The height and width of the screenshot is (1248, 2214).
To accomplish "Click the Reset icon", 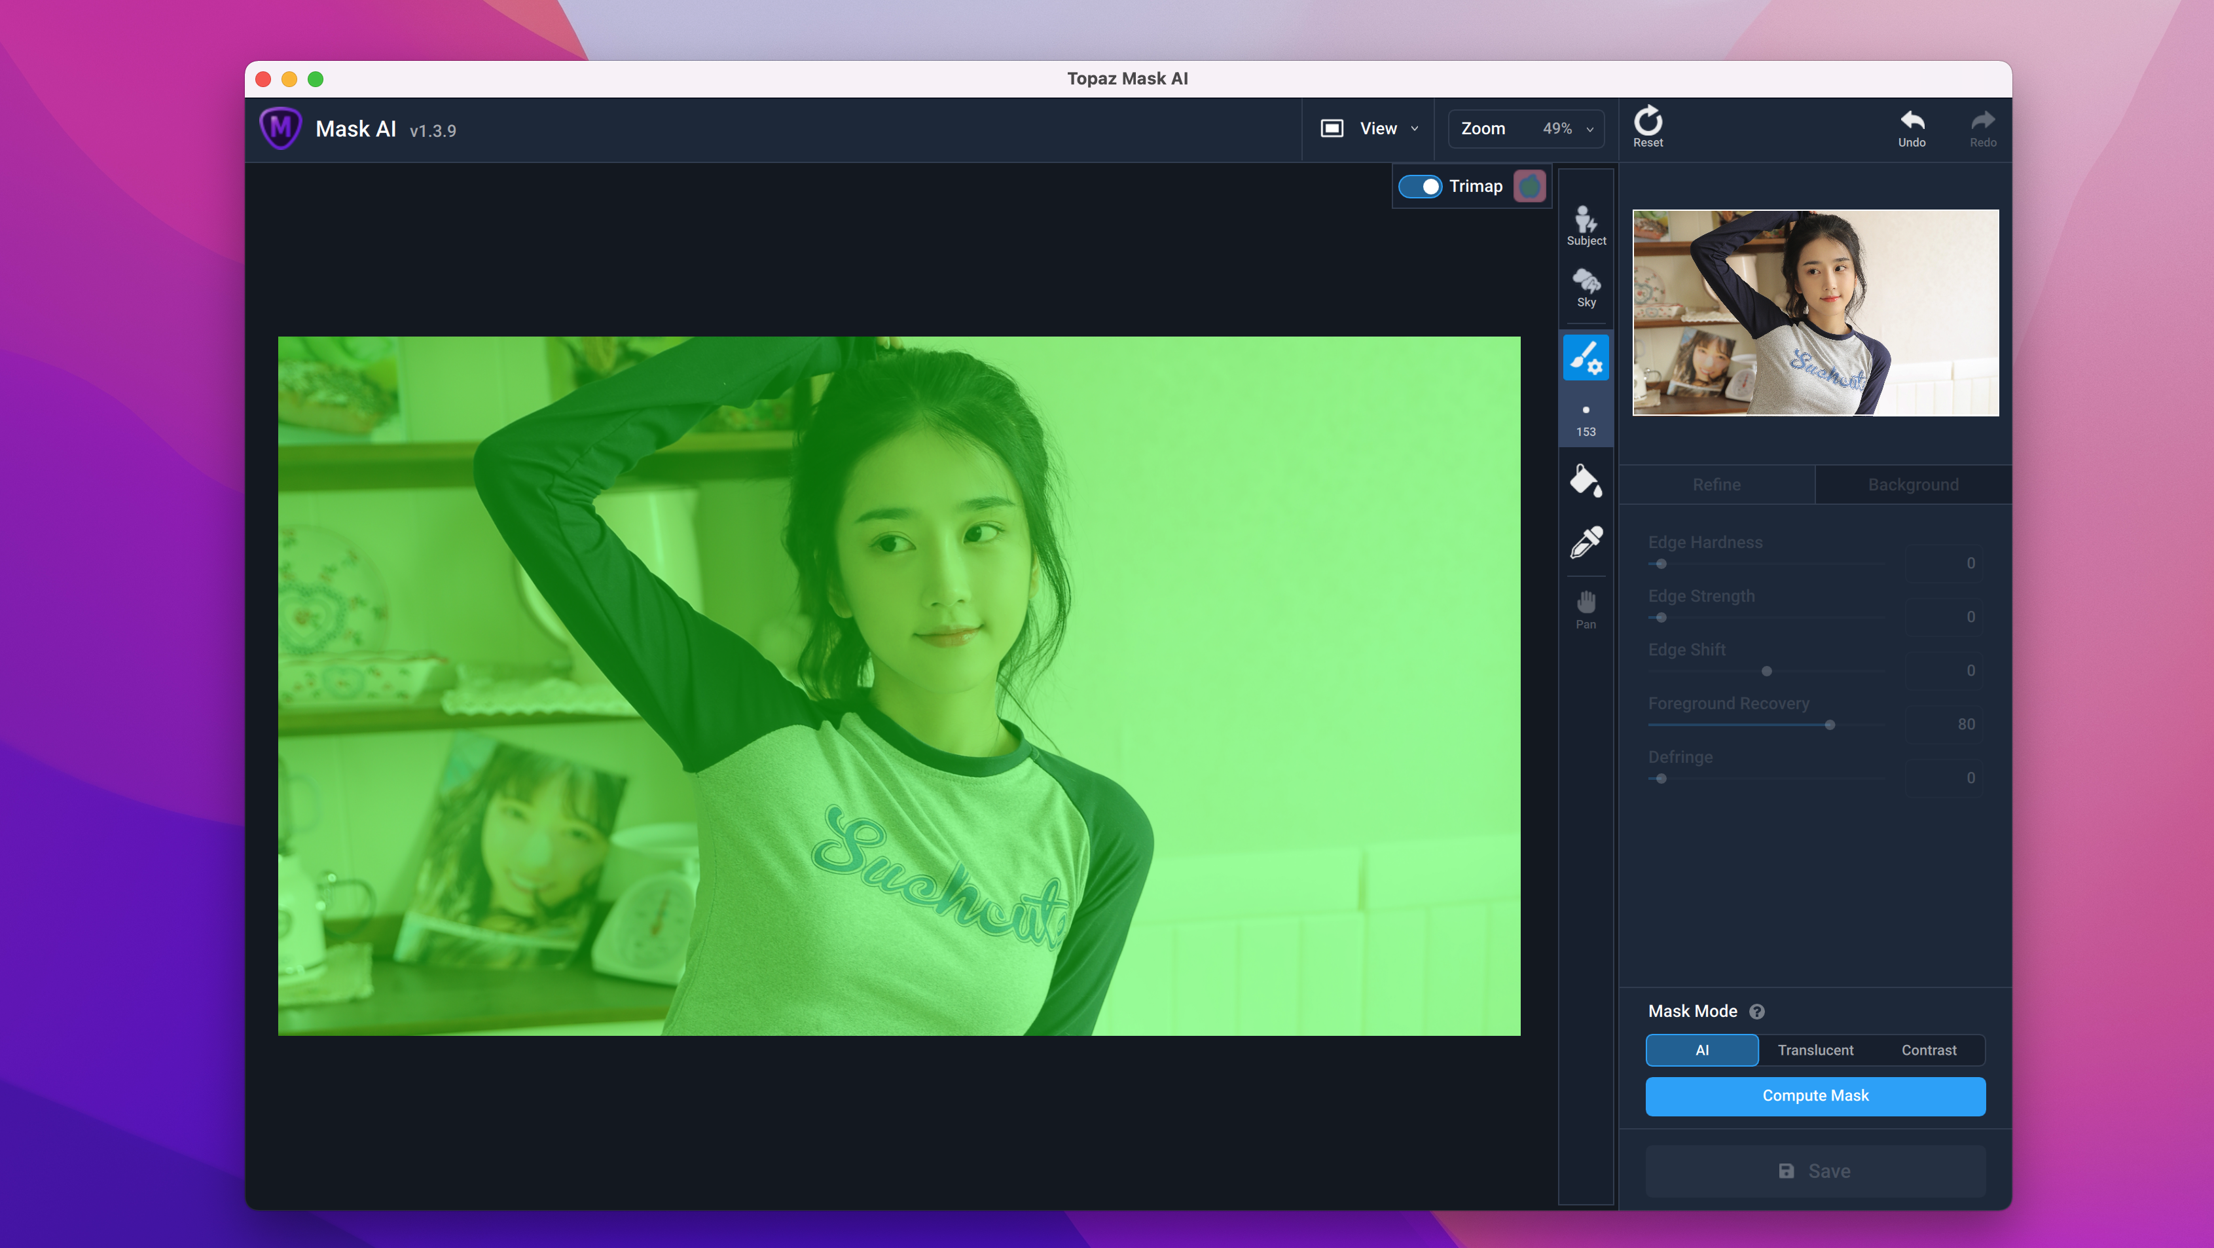I will (x=1648, y=127).
